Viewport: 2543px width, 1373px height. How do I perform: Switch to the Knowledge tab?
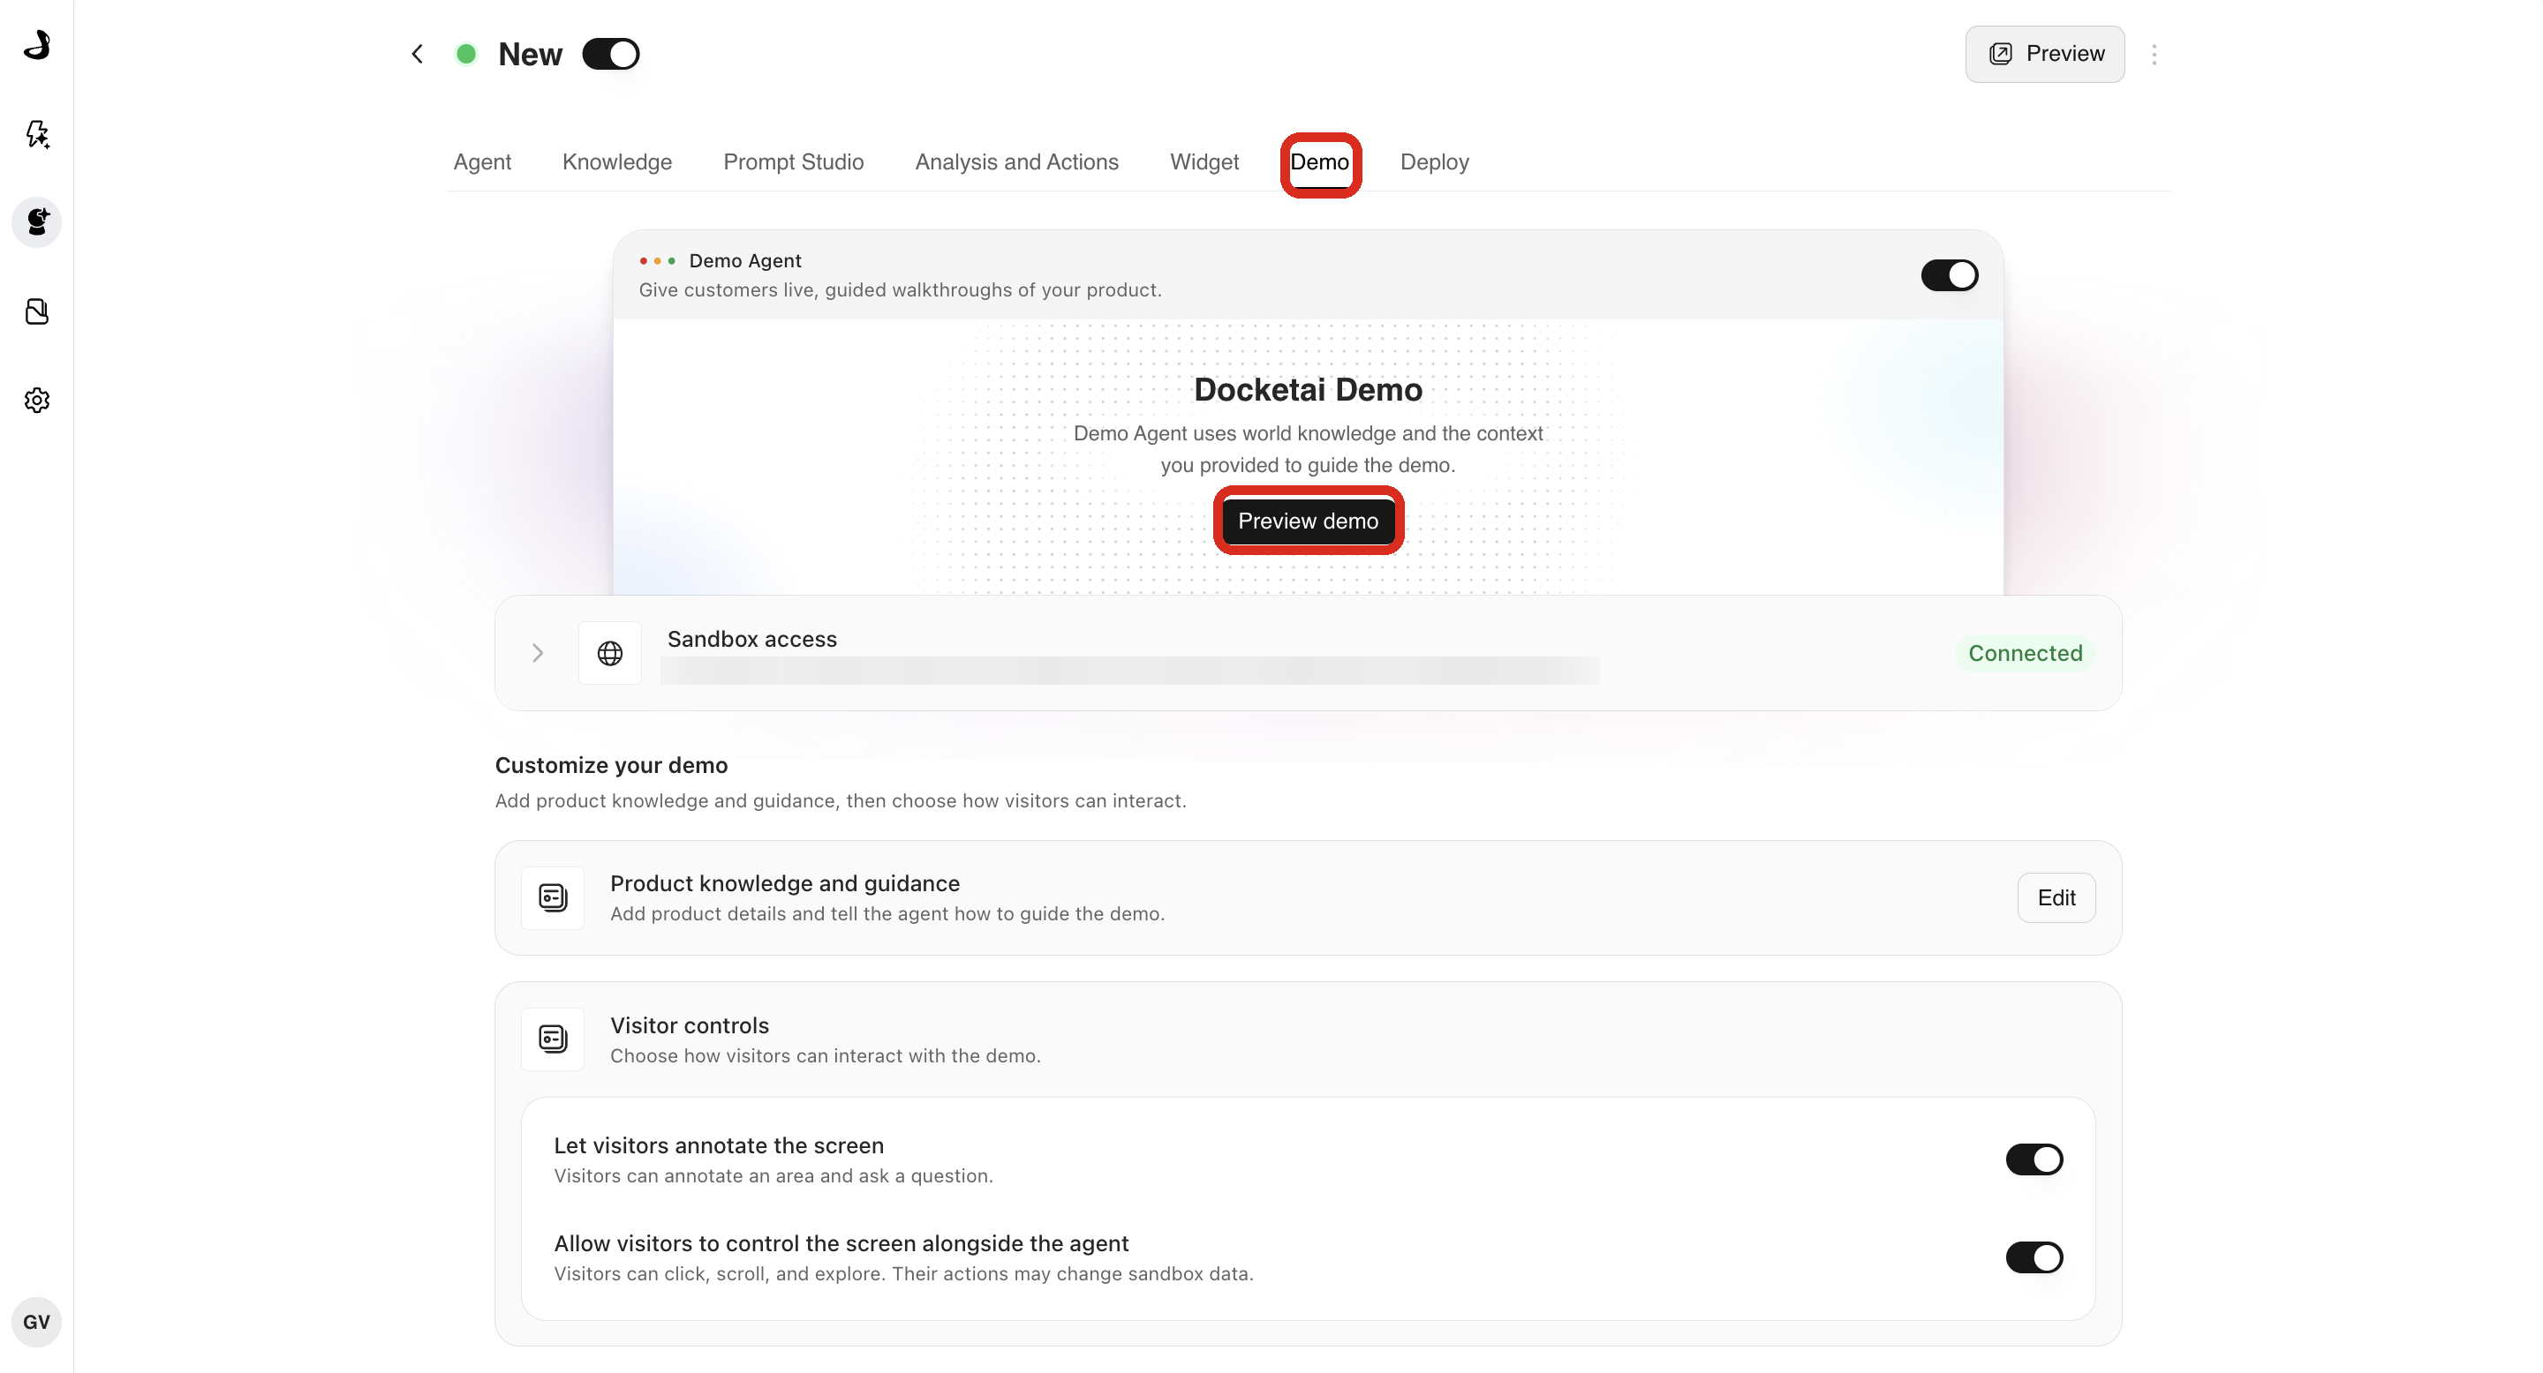(x=617, y=161)
